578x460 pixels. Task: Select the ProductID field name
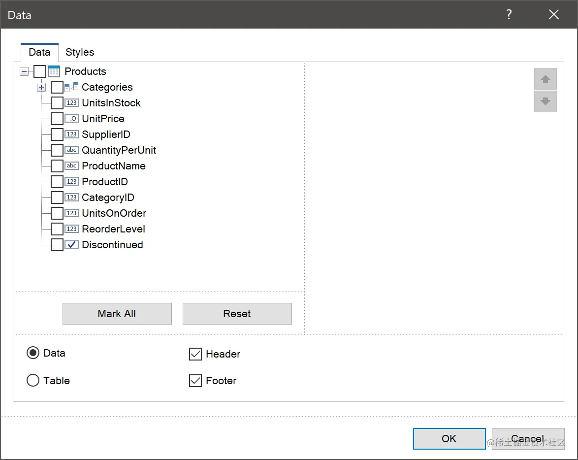tap(105, 182)
